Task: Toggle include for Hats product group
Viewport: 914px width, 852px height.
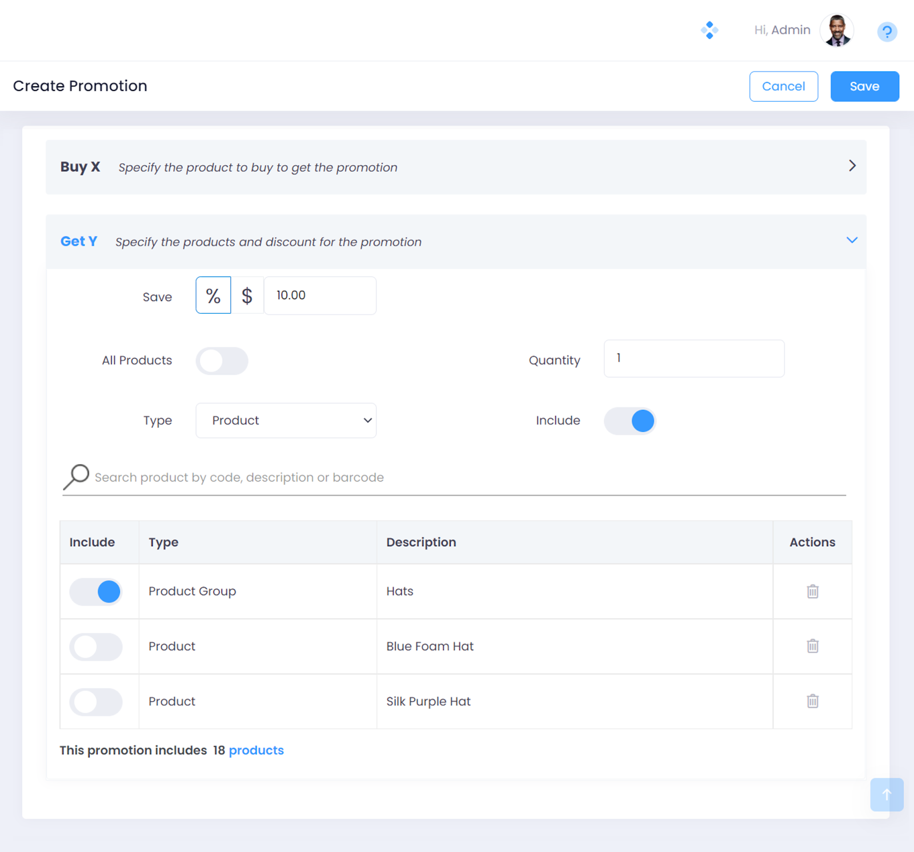Action: [96, 591]
